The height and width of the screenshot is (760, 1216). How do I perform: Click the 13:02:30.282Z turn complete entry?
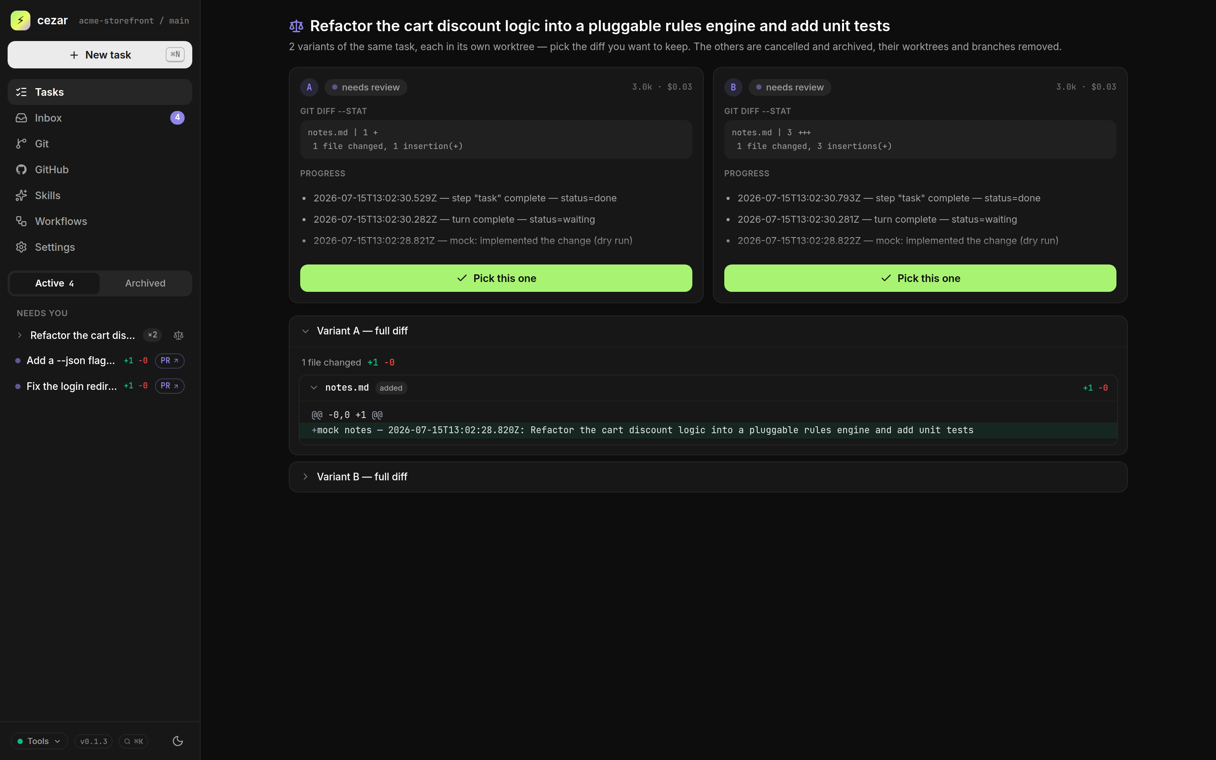click(x=454, y=219)
